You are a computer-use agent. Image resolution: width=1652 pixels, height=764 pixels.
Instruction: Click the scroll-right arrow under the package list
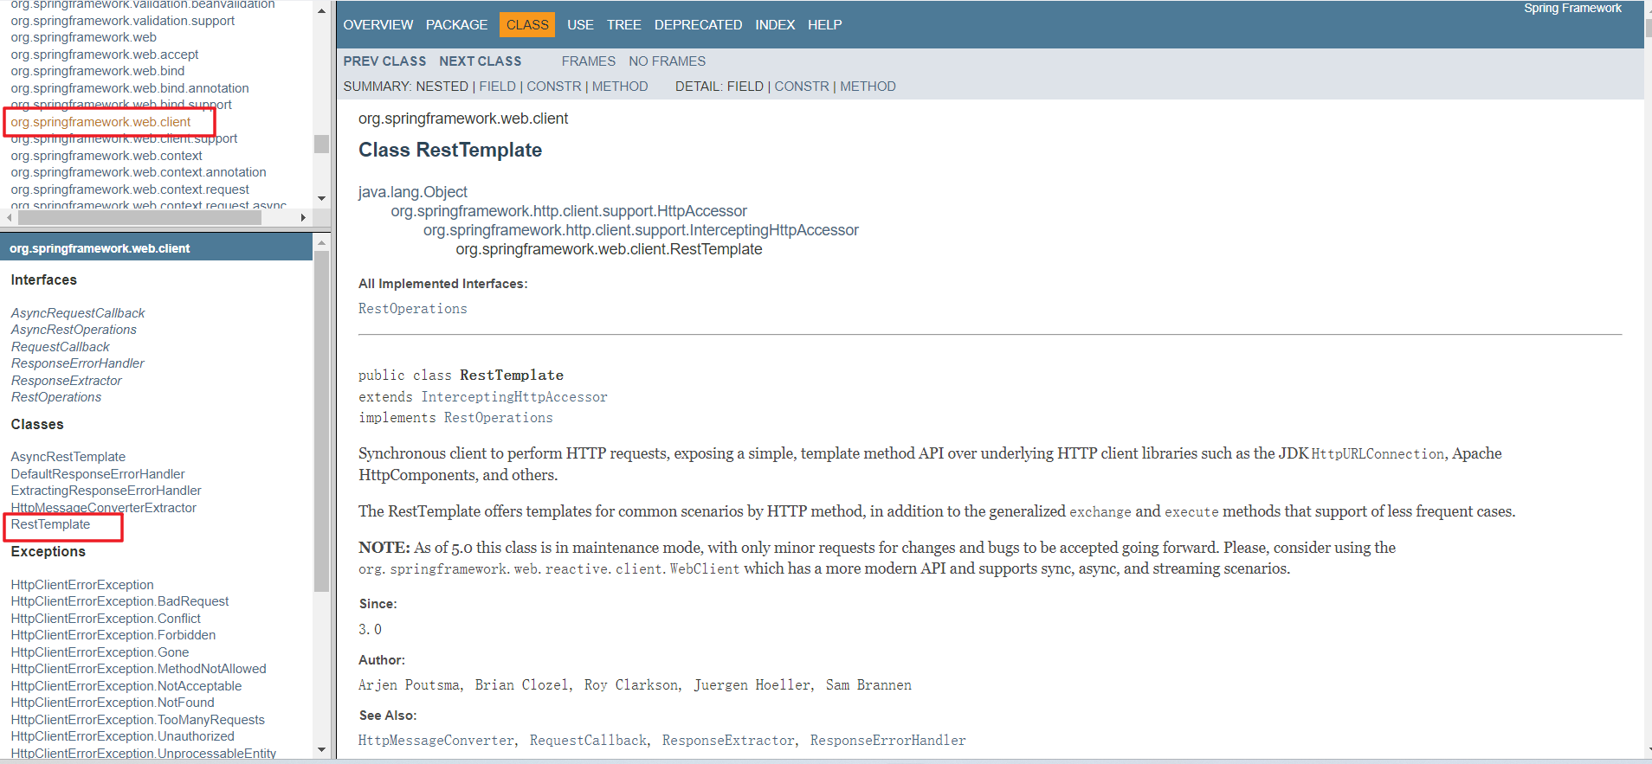[x=303, y=218]
